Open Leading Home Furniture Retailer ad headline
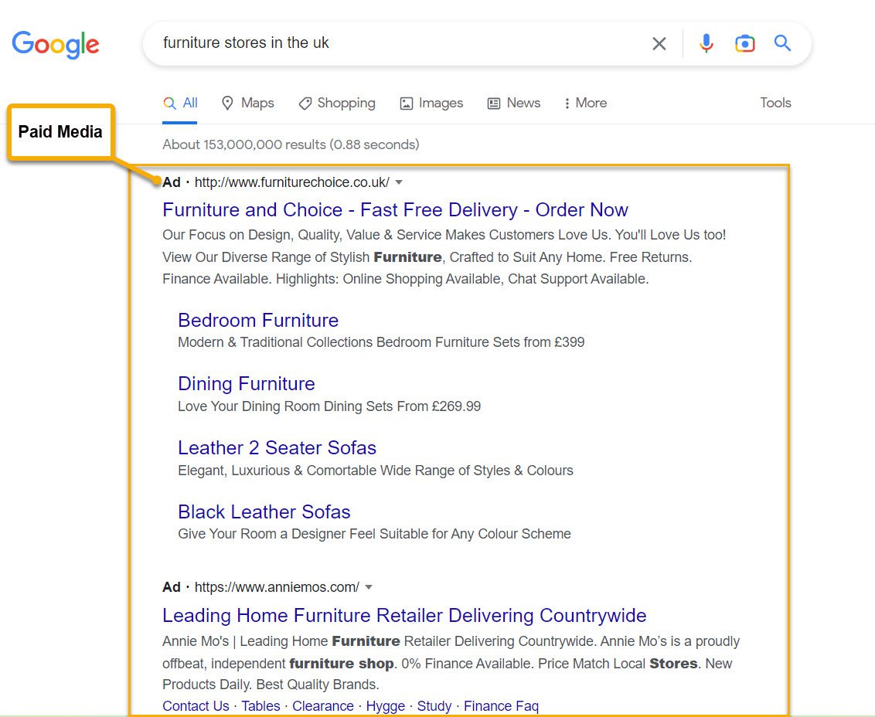The width and height of the screenshot is (875, 717). [404, 615]
